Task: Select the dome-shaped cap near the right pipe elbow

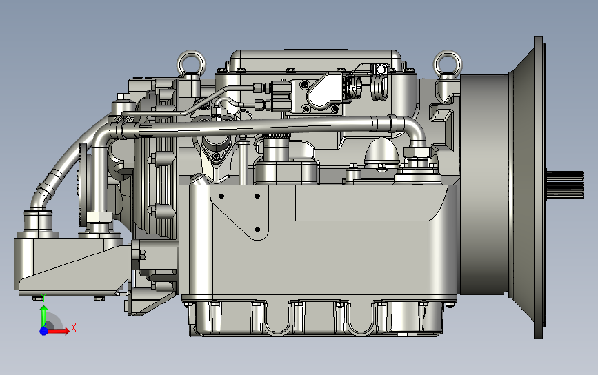Action: coord(381,152)
